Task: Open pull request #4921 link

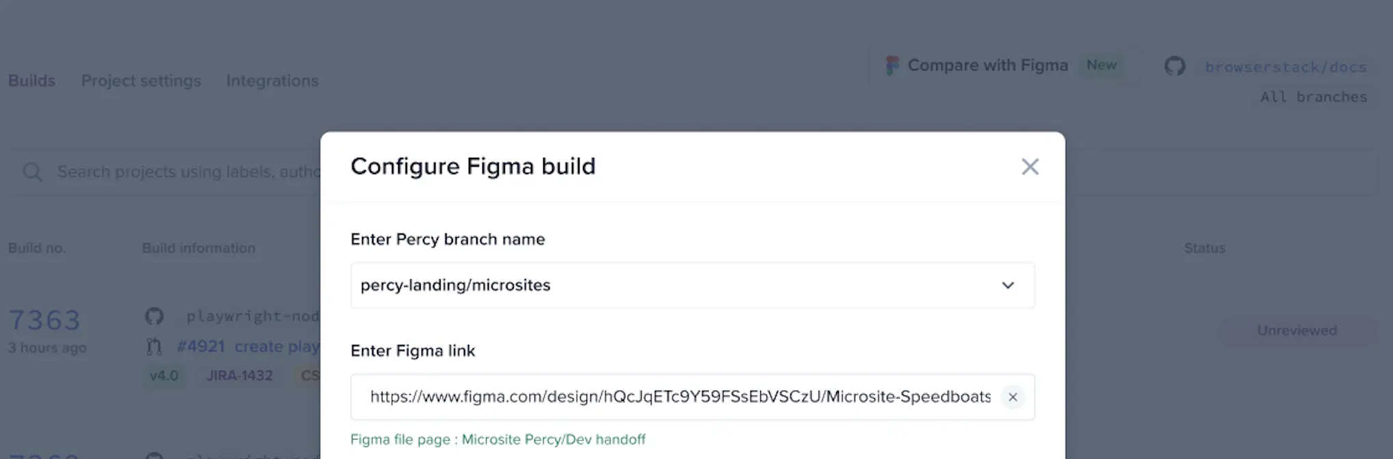Action: pos(200,347)
